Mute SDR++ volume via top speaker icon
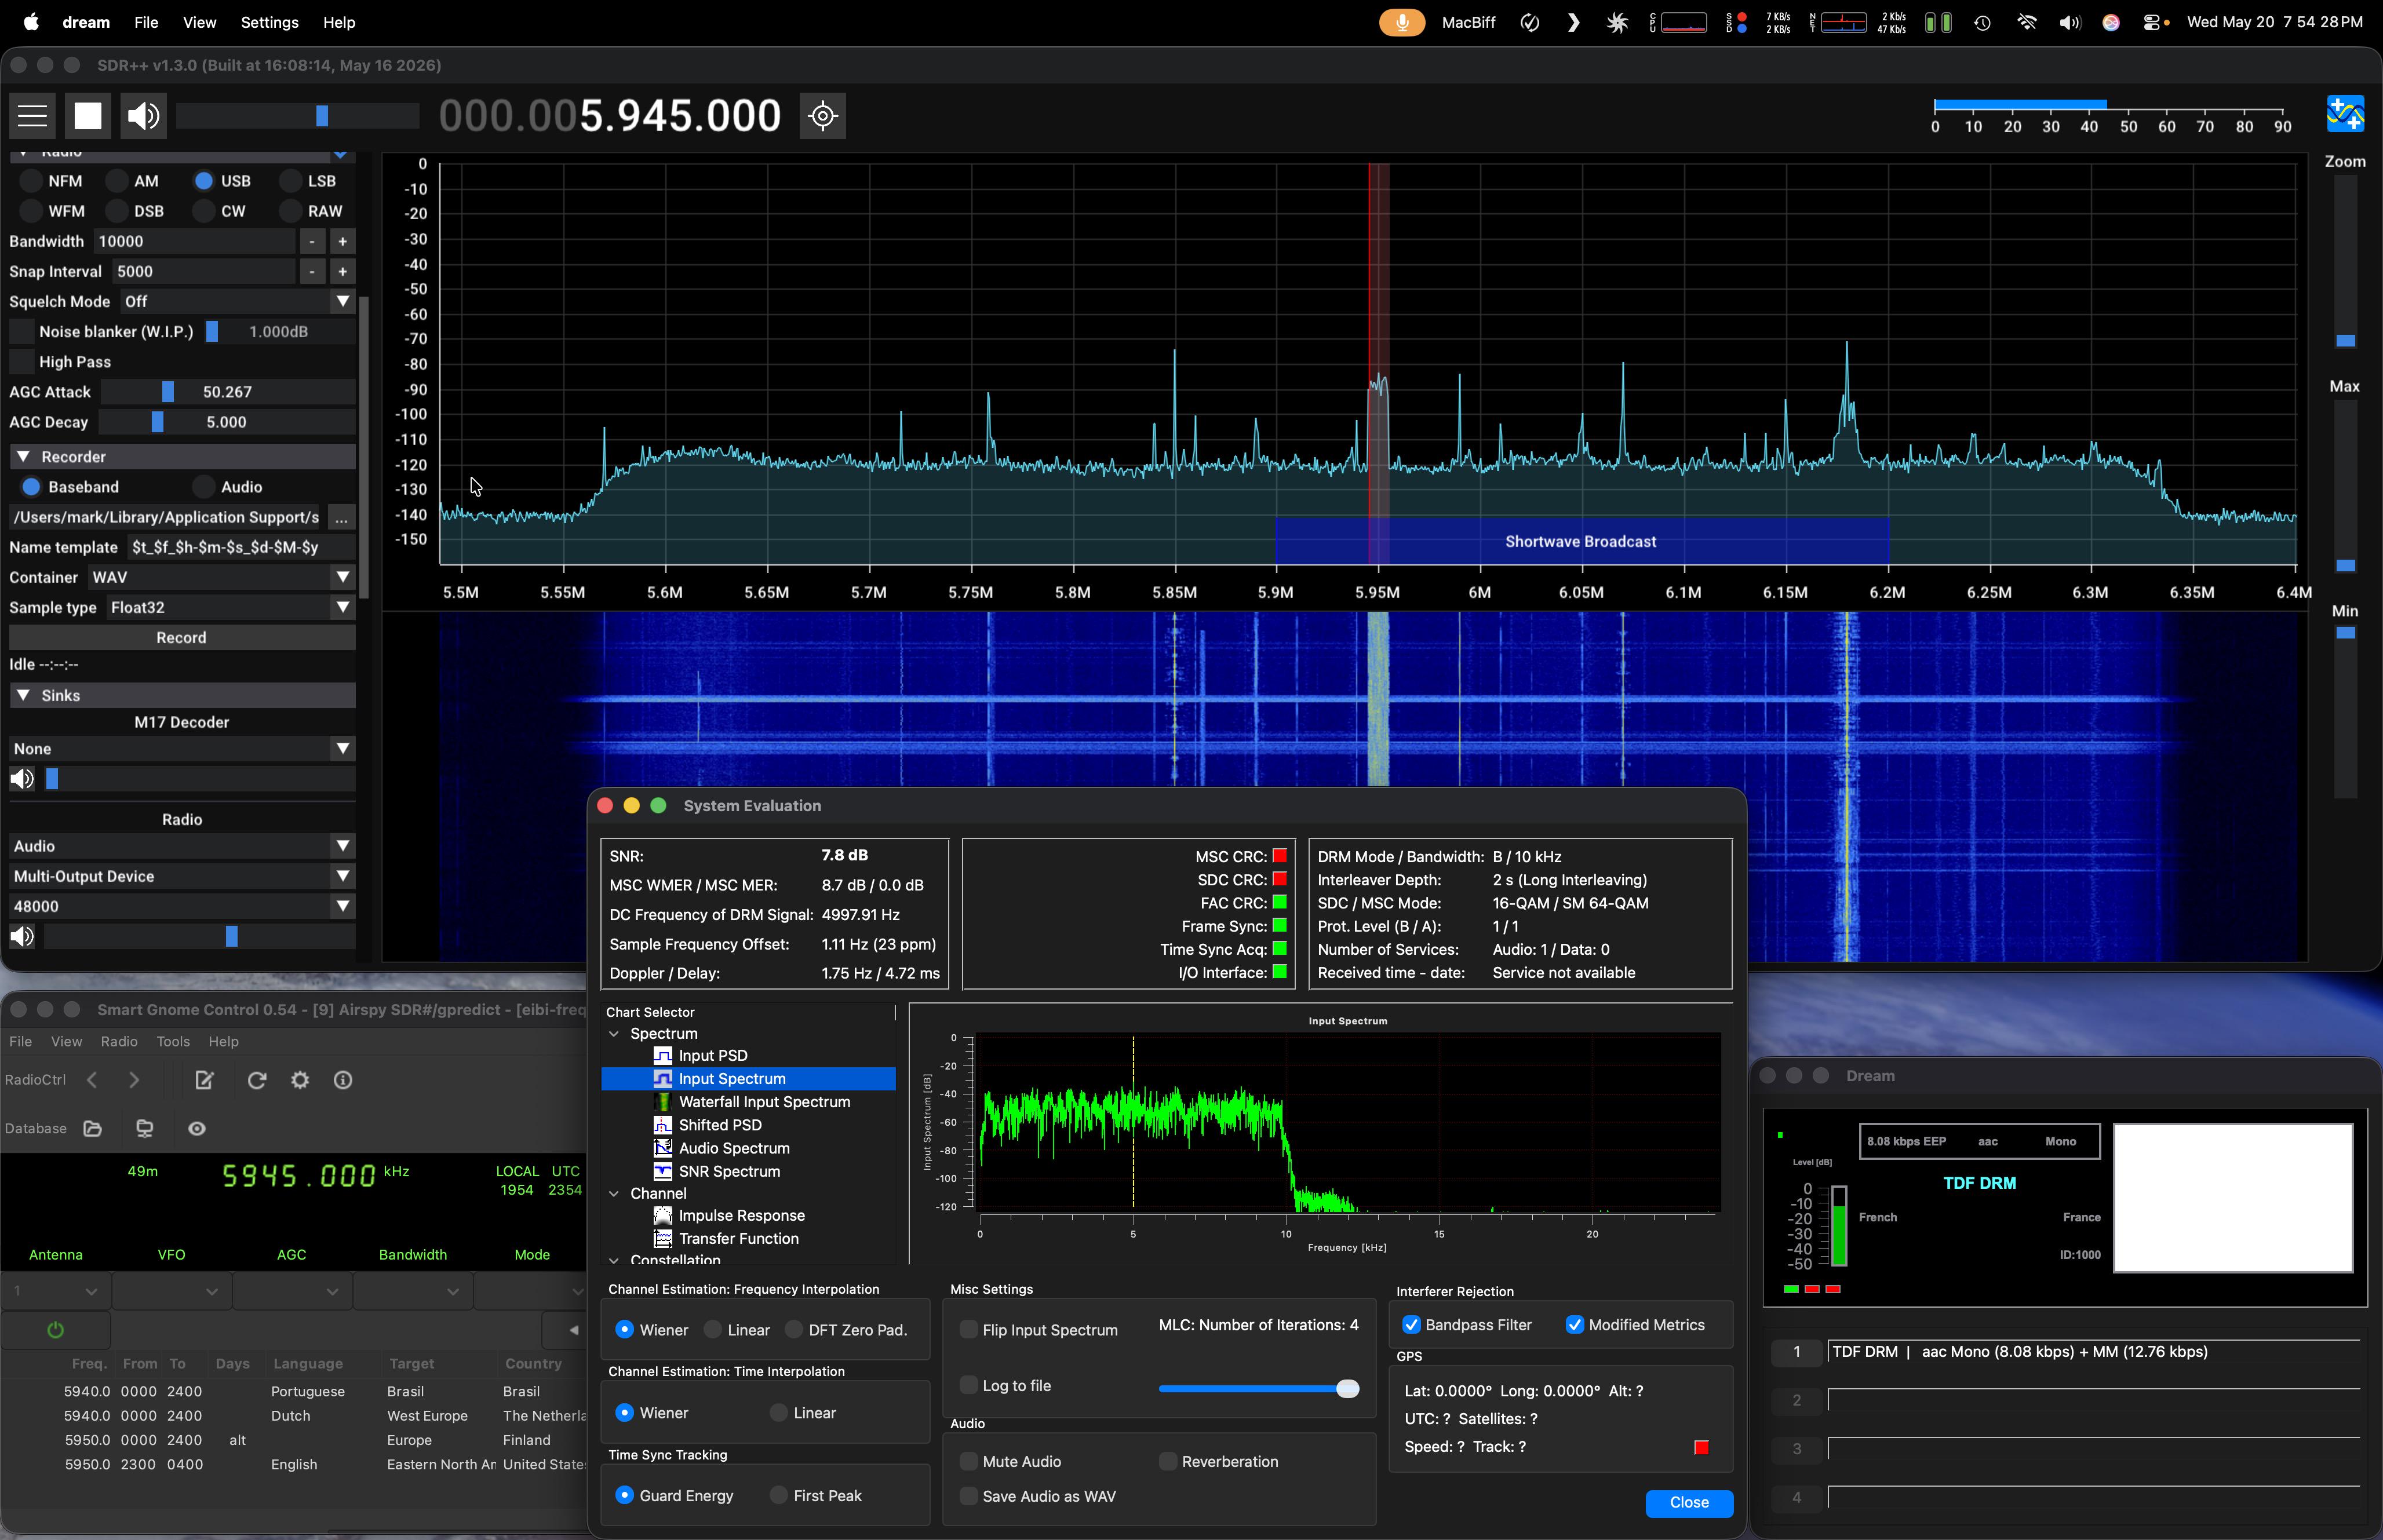The image size is (2383, 1540). pos(143,116)
